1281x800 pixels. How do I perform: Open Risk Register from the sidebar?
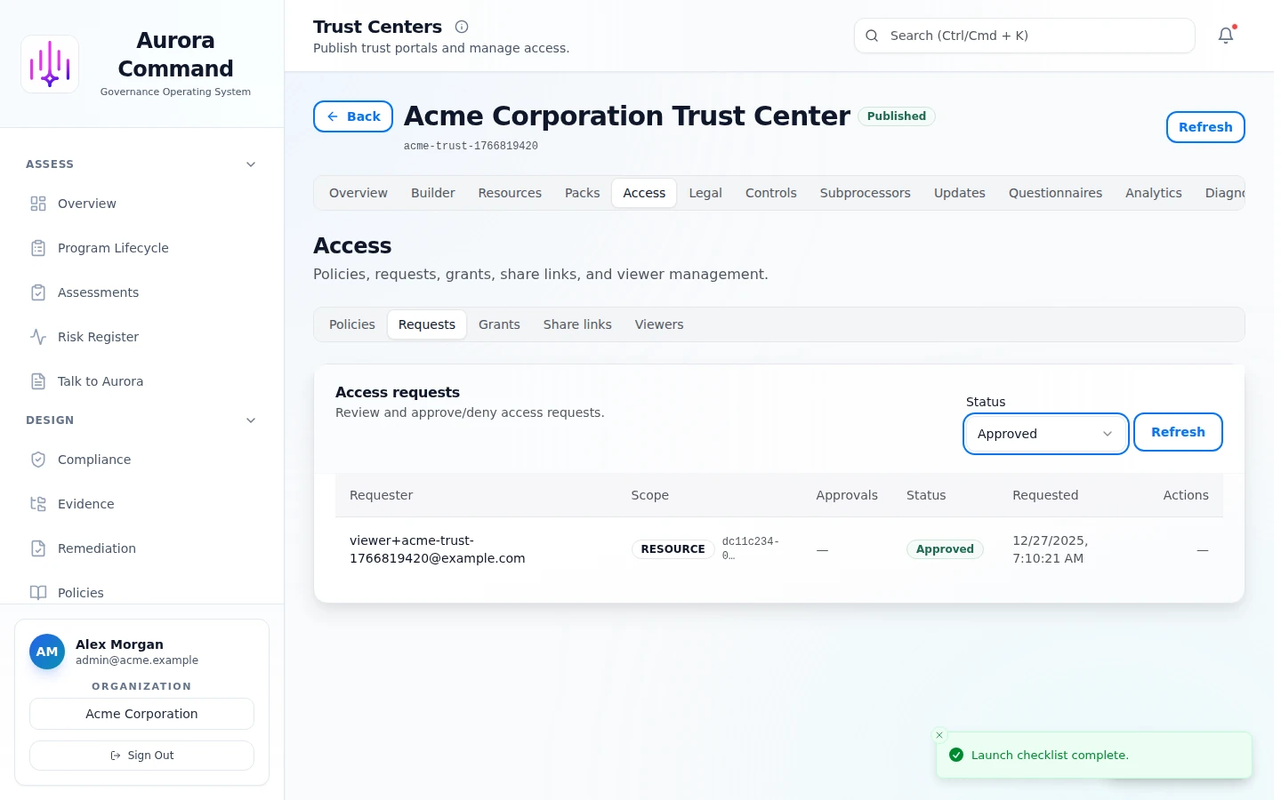pos(98,337)
